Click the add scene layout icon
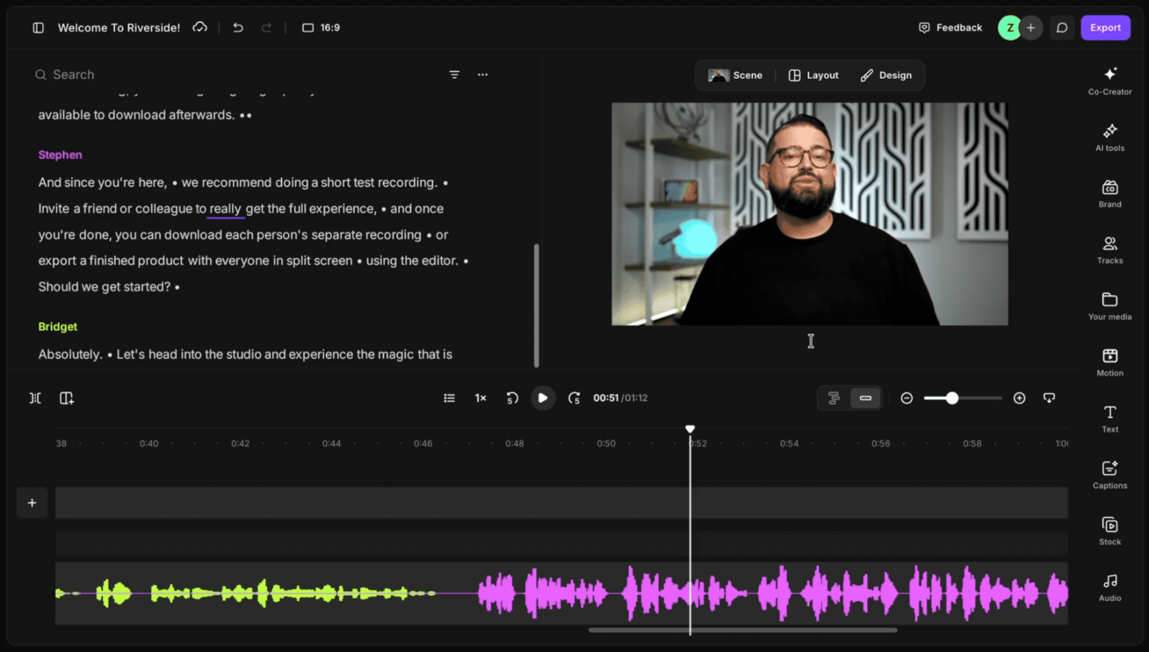1149x652 pixels. pyautogui.click(x=67, y=398)
